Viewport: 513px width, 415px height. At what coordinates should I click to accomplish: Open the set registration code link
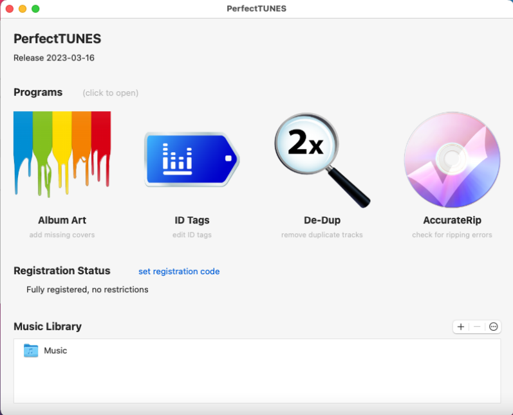tap(179, 271)
